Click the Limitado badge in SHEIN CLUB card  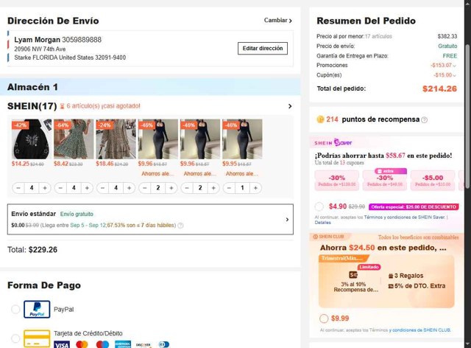point(369,267)
